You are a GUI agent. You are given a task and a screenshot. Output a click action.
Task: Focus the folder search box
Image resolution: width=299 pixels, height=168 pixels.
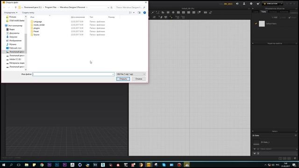130,7
